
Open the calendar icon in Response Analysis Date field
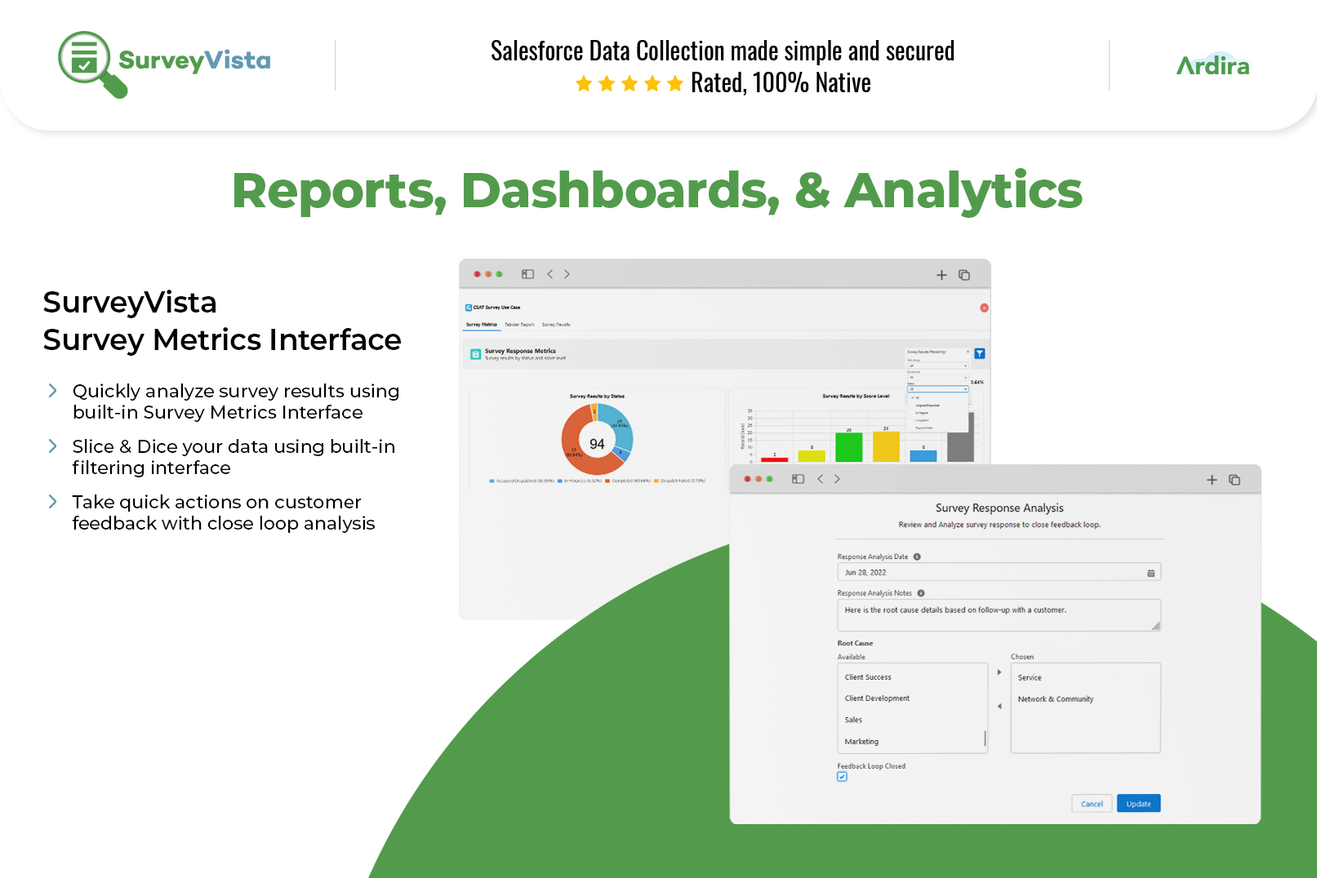click(x=1150, y=572)
